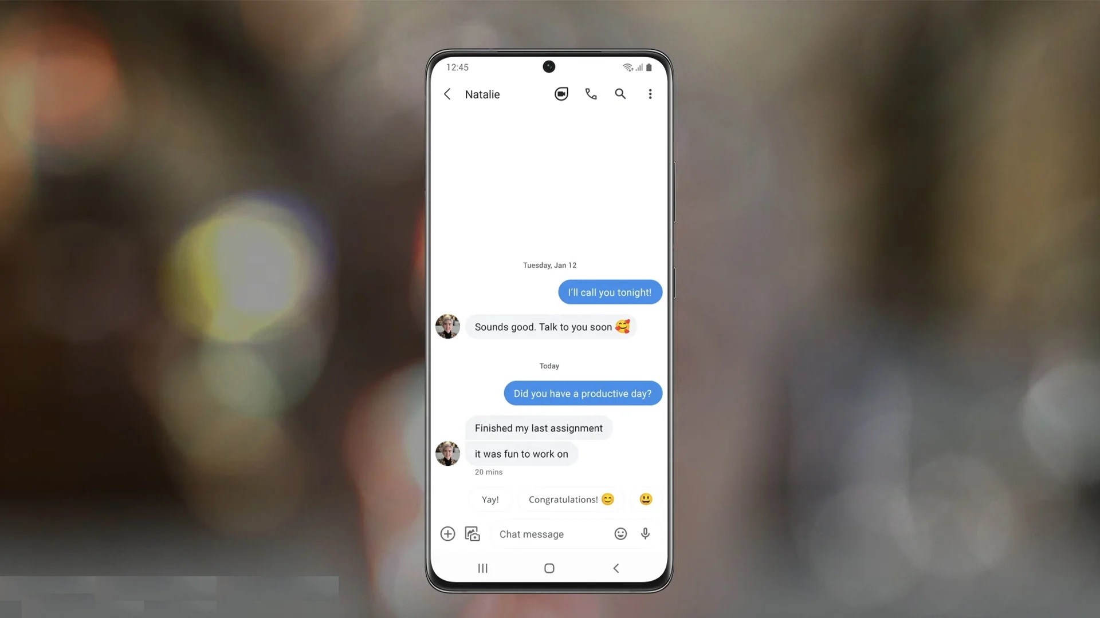Tap Natalie's profile picture thumbnail
Viewport: 1100px width, 618px height.
[448, 453]
